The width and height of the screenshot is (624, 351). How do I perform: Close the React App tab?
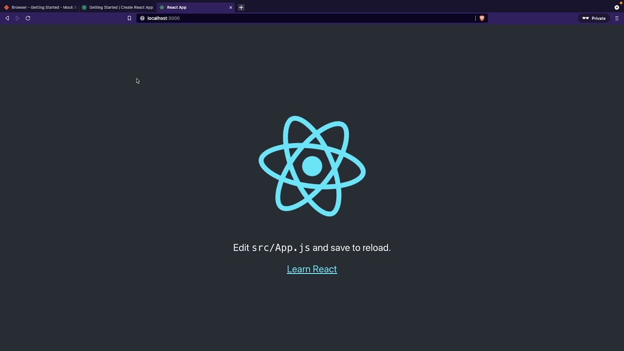[x=231, y=7]
